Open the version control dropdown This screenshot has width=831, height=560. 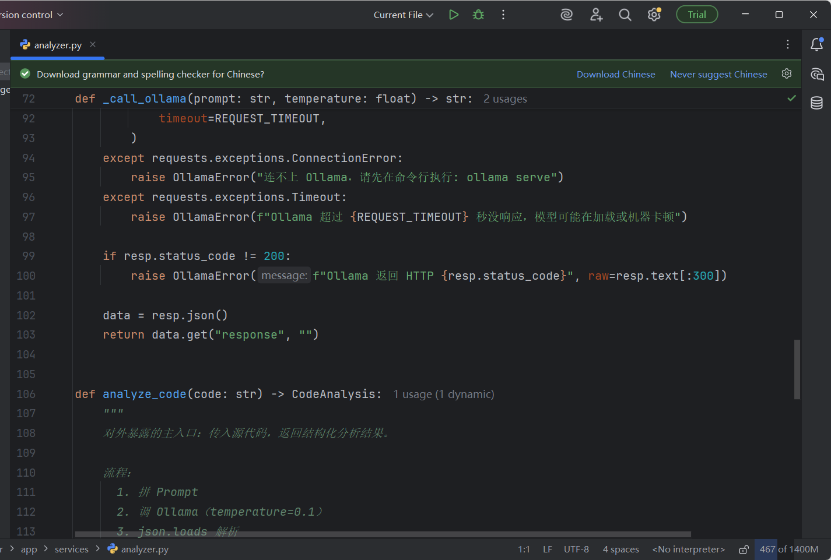tap(31, 15)
